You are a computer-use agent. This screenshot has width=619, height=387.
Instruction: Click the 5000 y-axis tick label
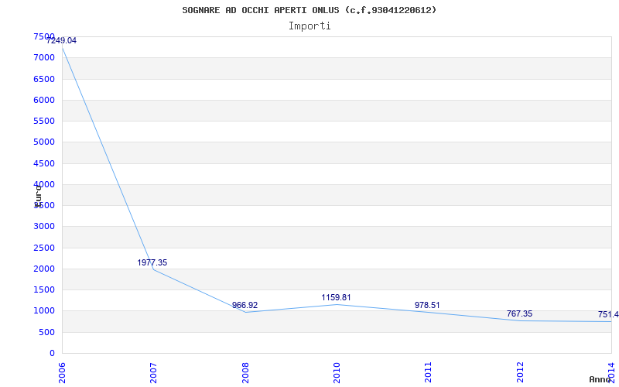44,142
